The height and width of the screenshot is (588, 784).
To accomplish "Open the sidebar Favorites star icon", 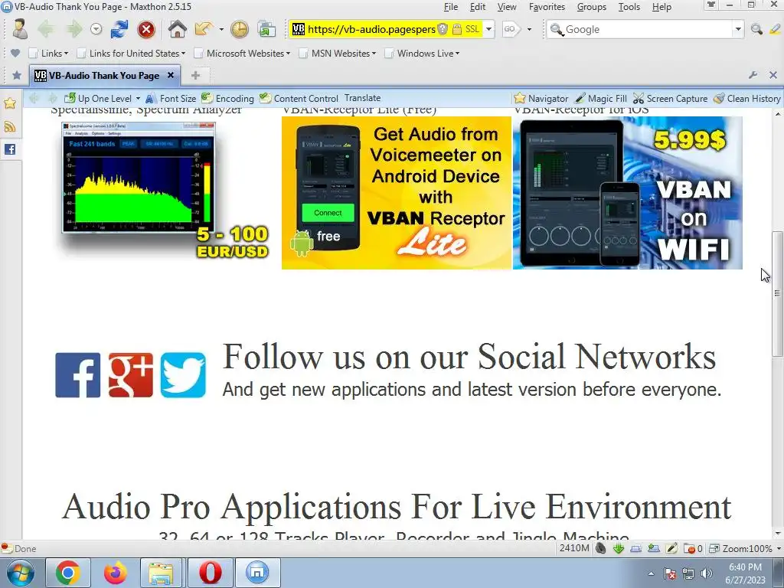I will click(x=10, y=103).
